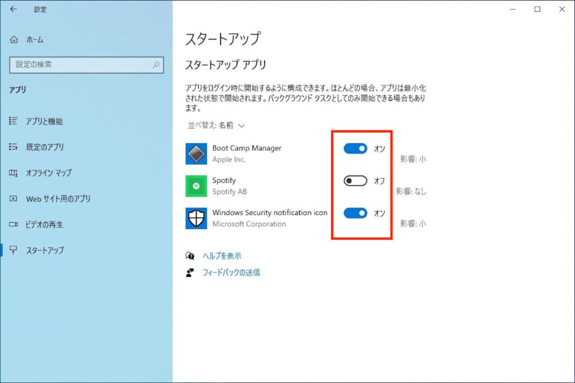This screenshot has width=575, height=383.
Task: Click 影響: 小 label for Windows Security
Action: (413, 224)
